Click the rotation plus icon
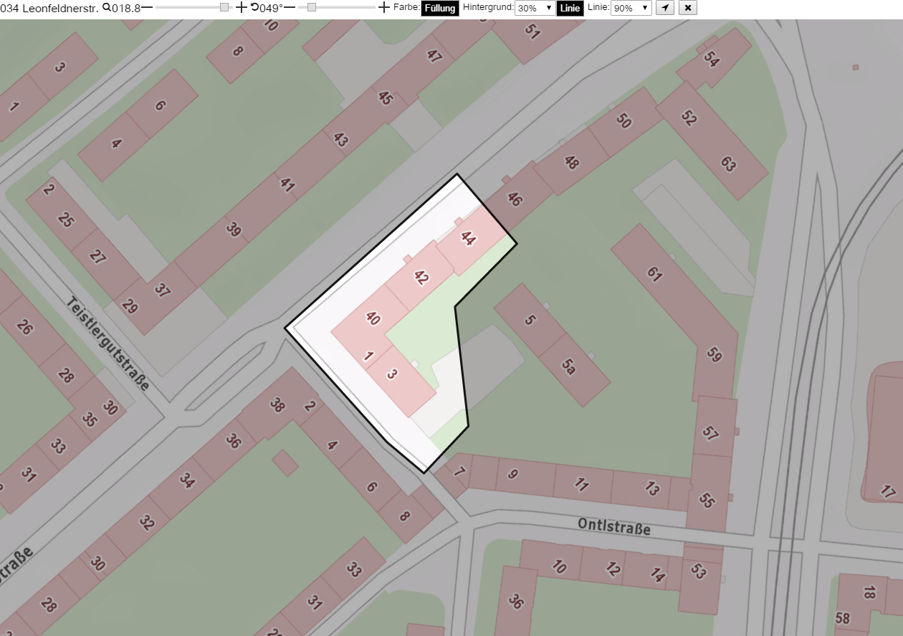Image resolution: width=903 pixels, height=636 pixels. (384, 8)
